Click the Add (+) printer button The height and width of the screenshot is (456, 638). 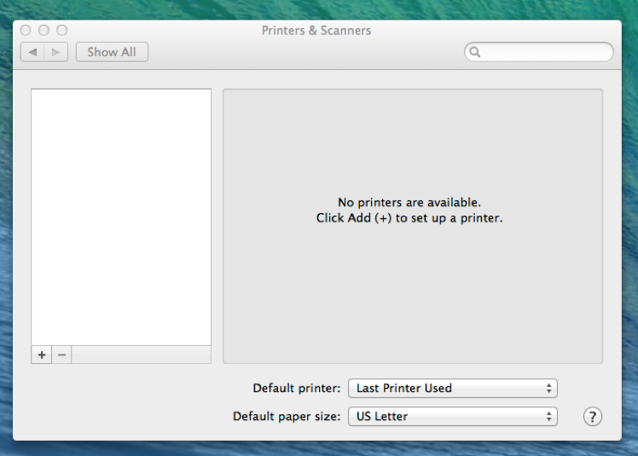point(42,355)
